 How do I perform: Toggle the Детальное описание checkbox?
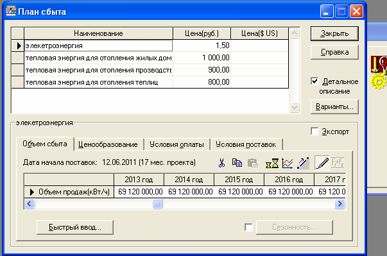click(314, 81)
